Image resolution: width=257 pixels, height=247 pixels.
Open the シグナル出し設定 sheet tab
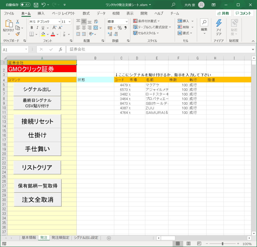point(86,237)
